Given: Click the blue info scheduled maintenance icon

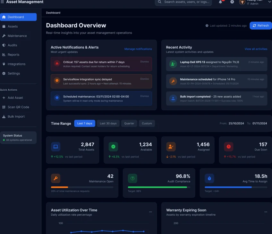Looking at the screenshot, I should click(x=57, y=98).
